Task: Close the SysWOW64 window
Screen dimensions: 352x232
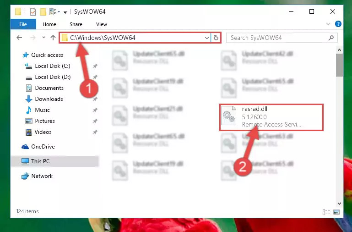Action: tap(333, 11)
